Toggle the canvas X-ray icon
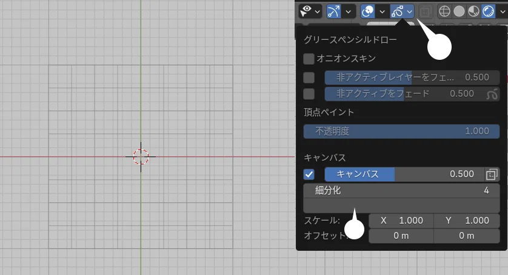Image resolution: width=508 pixels, height=275 pixels. [x=492, y=174]
